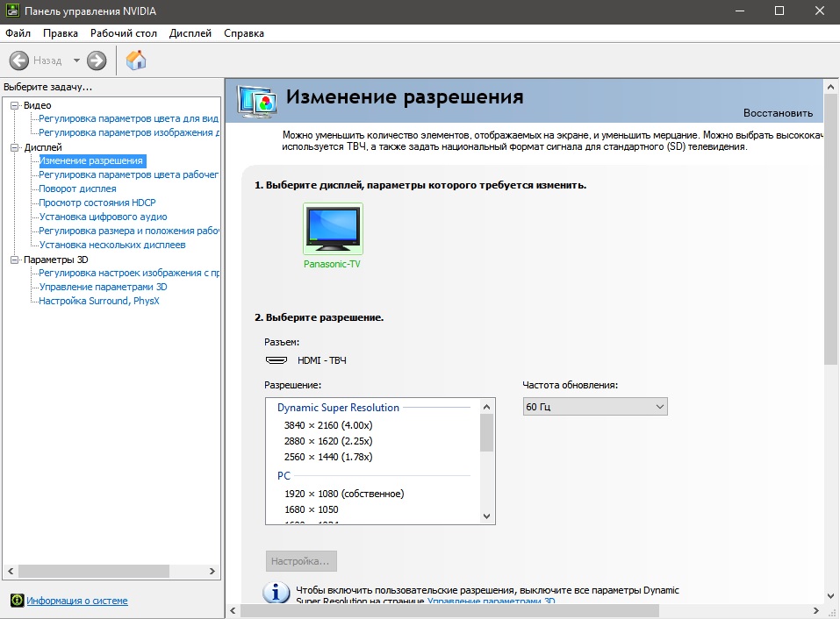Image resolution: width=840 pixels, height=619 pixels.
Task: Select Изменение разрешения in the task tree
Action: pos(91,160)
